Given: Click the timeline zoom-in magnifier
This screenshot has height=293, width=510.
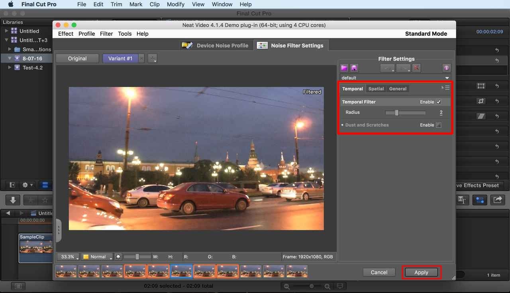Looking at the screenshot, I should pyautogui.click(x=327, y=286).
